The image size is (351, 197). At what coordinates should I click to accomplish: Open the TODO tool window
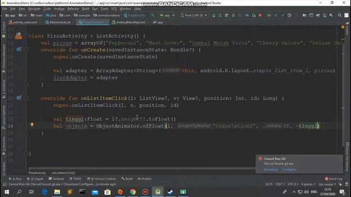[x=76, y=179]
